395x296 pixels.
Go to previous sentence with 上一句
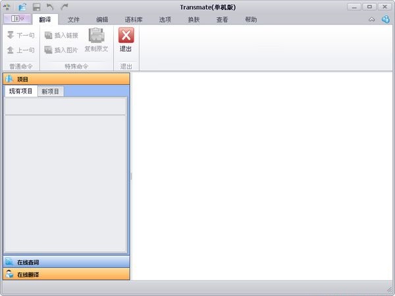click(x=20, y=49)
